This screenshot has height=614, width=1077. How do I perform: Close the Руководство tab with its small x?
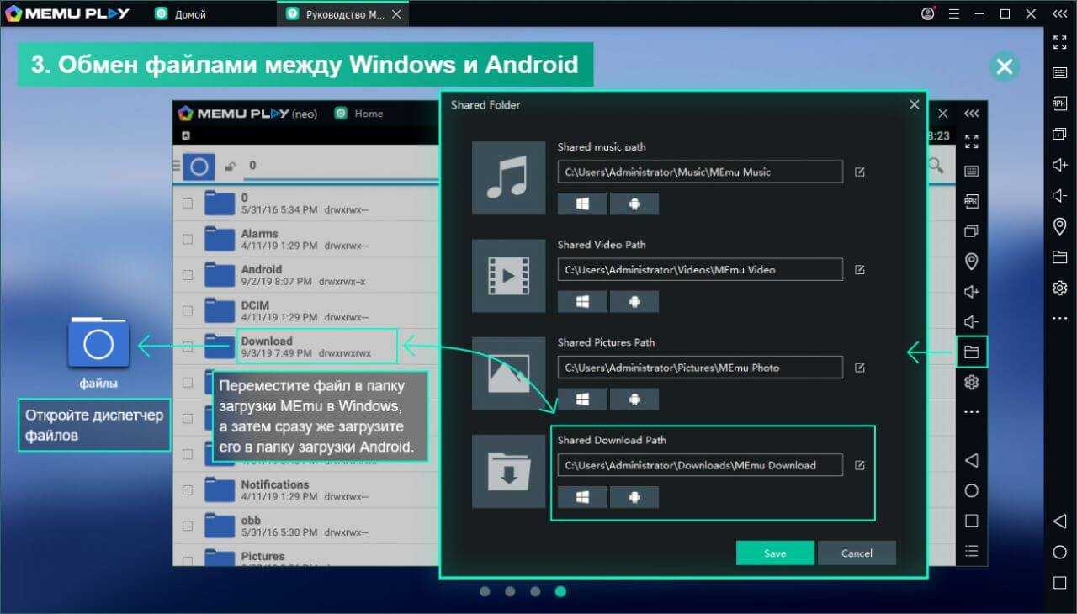(x=396, y=14)
